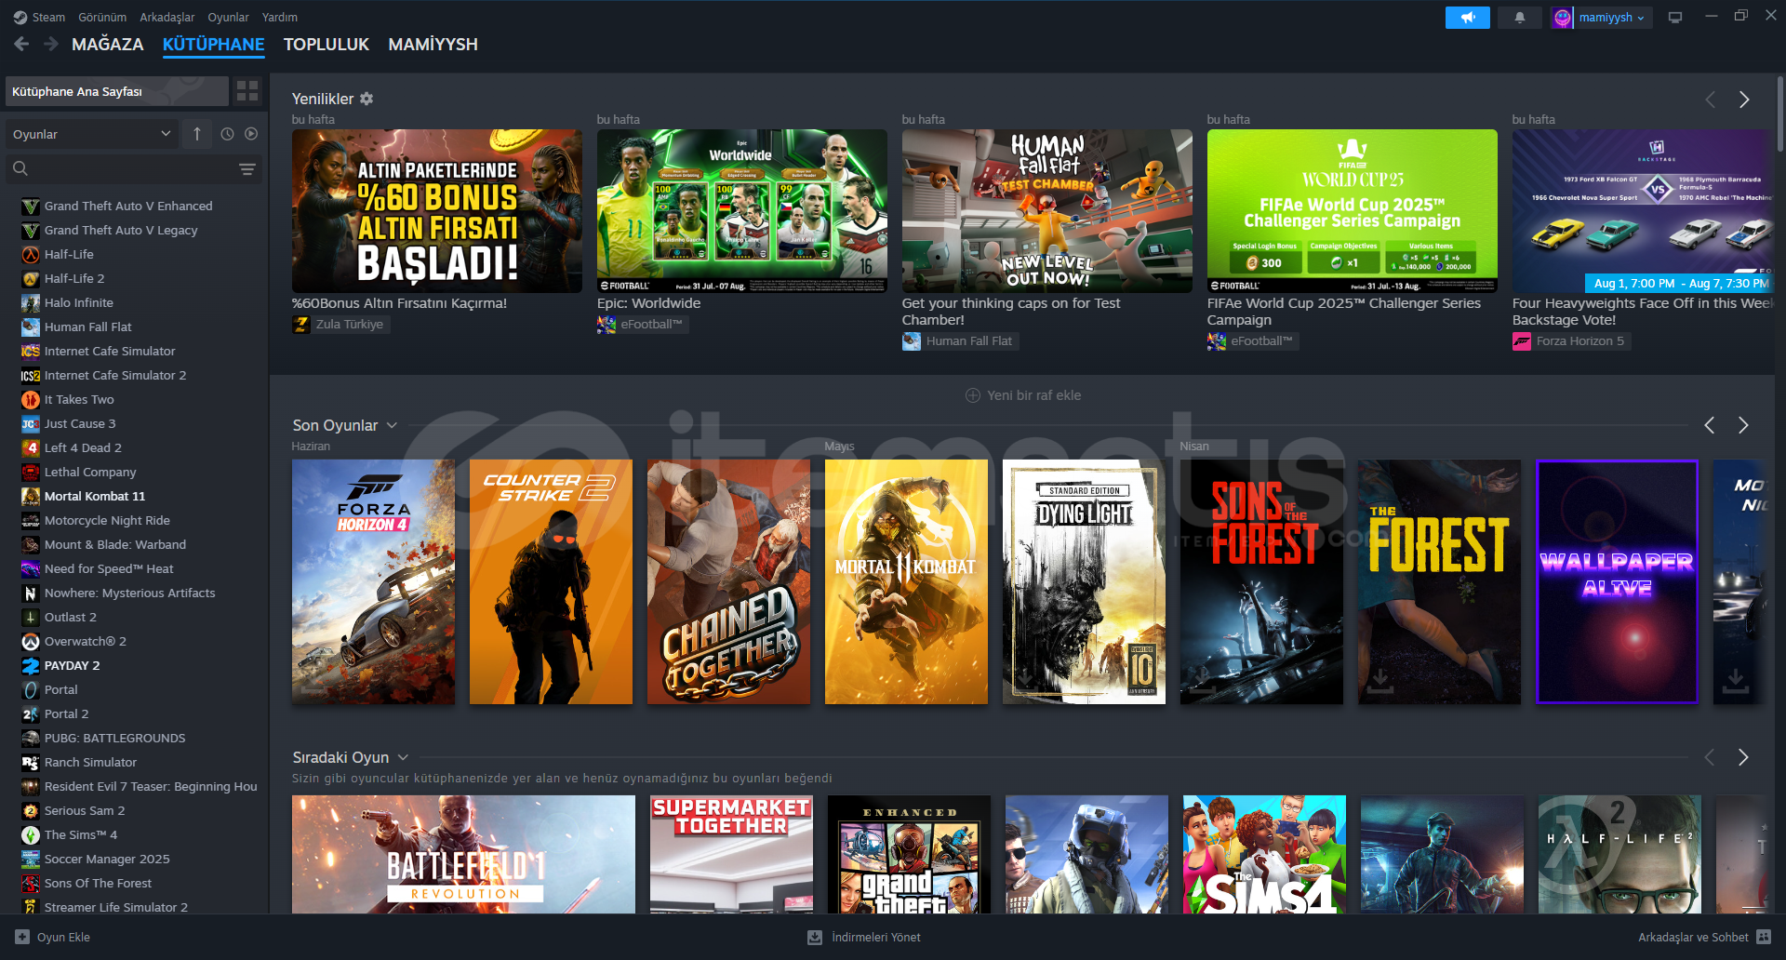Open Forza Horizon 5 news tag
Viewport: 1786px width, 960px height.
1571,340
